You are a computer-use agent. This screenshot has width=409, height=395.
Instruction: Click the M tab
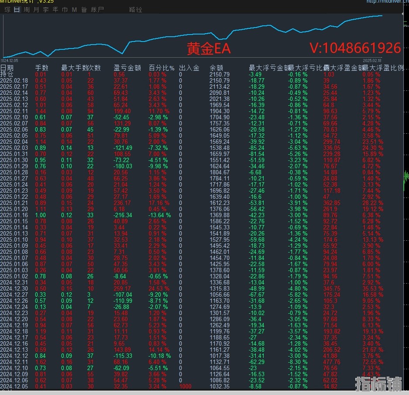coord(74,10)
